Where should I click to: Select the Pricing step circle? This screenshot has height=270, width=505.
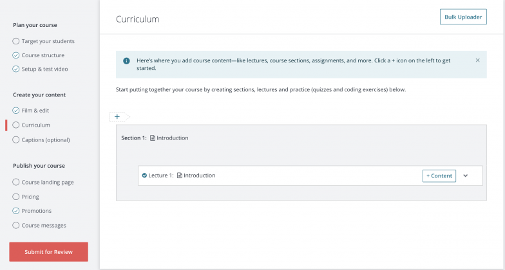pos(15,197)
